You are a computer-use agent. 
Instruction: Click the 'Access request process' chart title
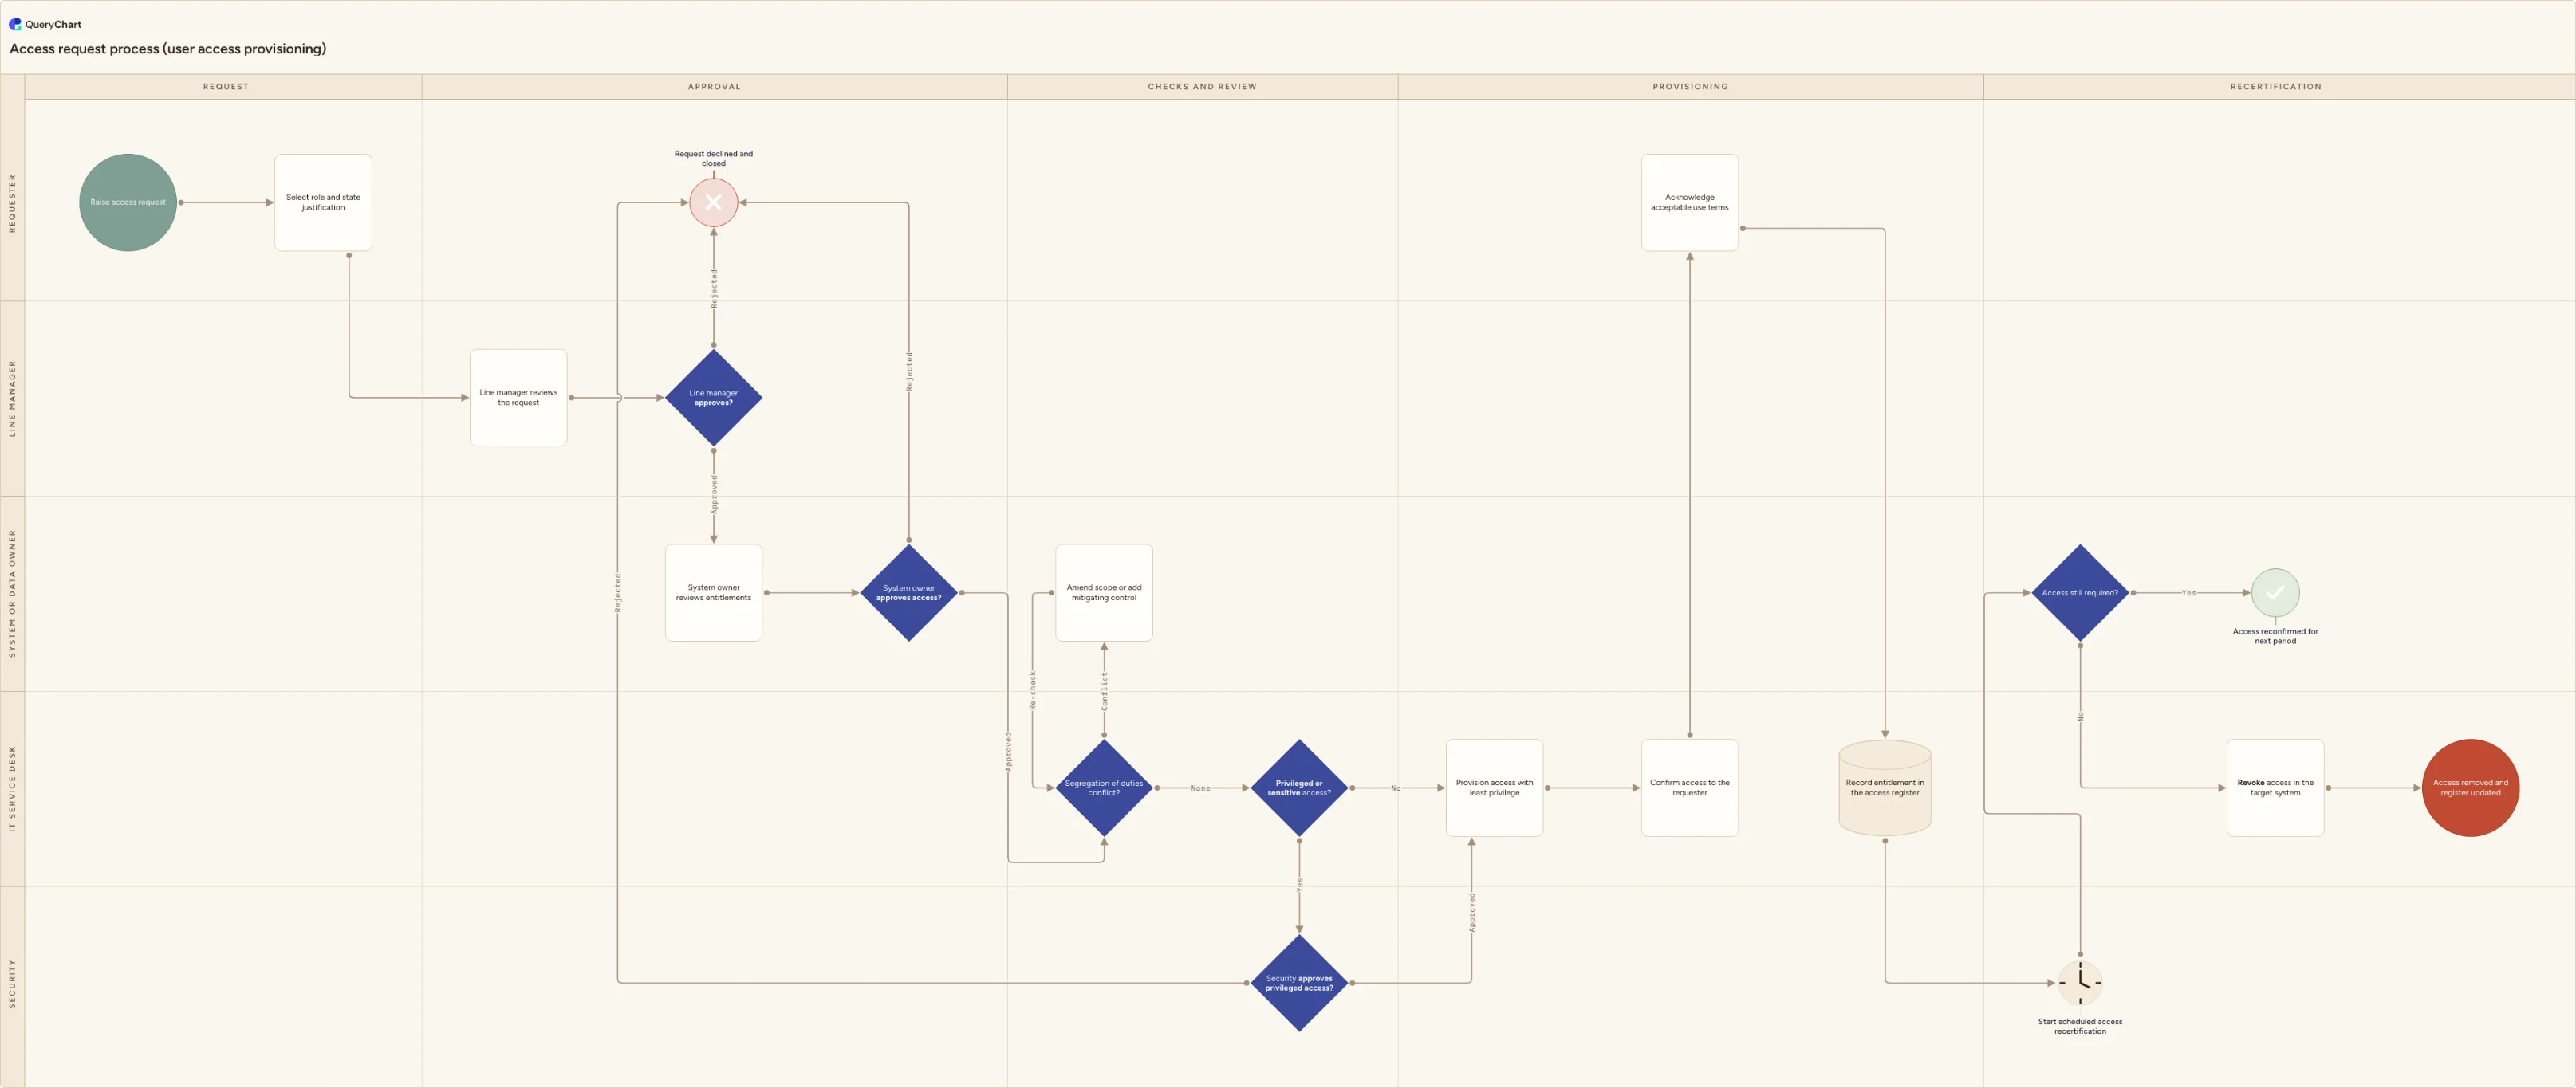click(x=168, y=49)
